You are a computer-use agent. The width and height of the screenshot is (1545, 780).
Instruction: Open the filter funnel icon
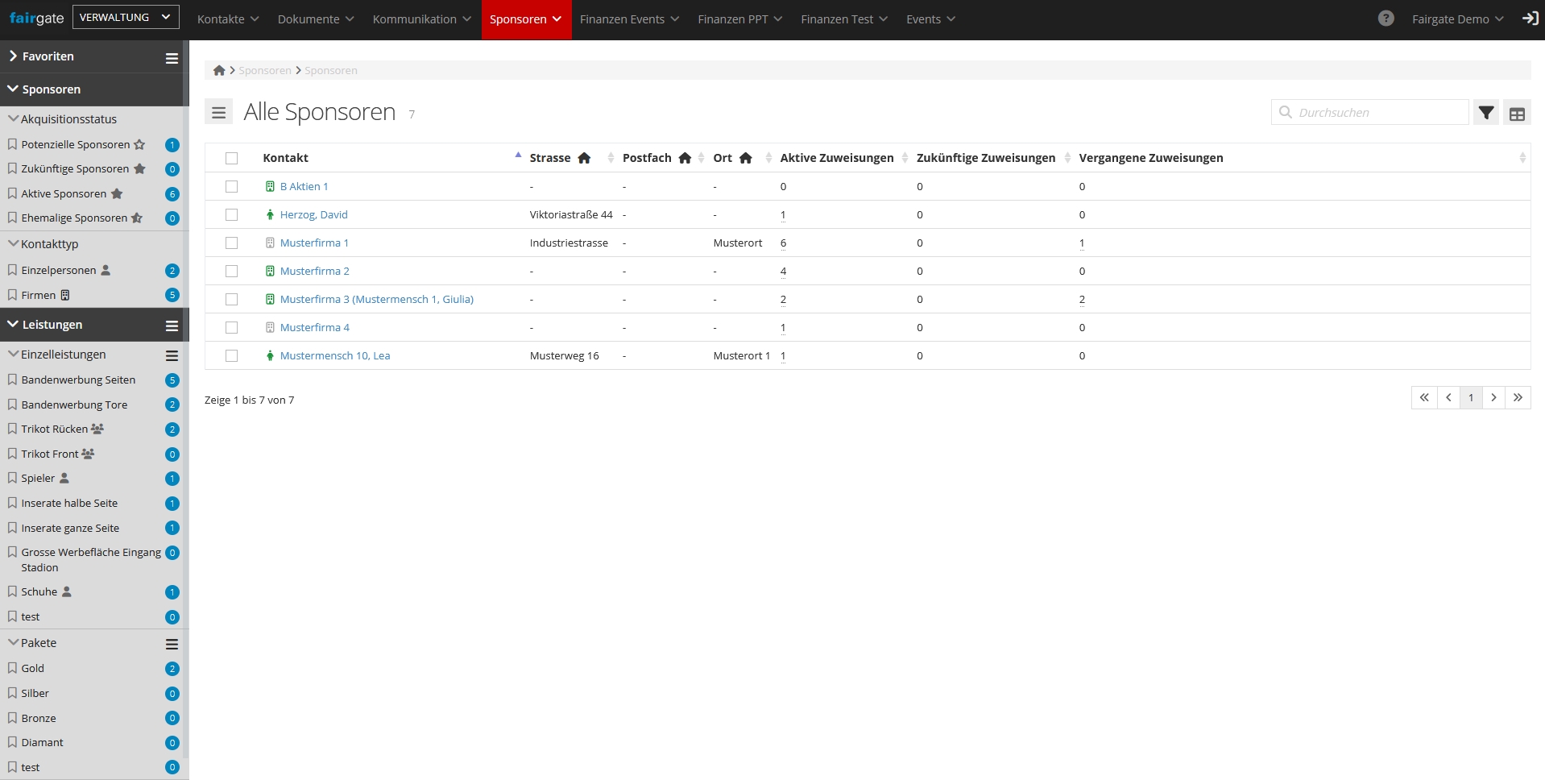tap(1486, 113)
